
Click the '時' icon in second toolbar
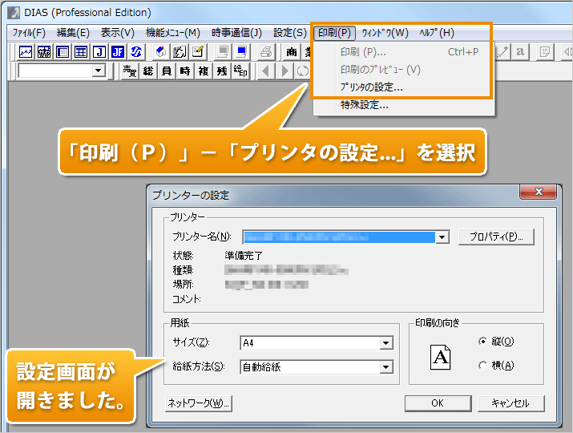[184, 71]
